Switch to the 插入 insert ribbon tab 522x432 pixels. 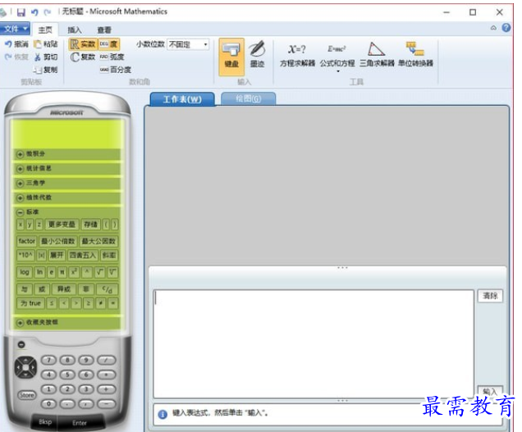[75, 30]
